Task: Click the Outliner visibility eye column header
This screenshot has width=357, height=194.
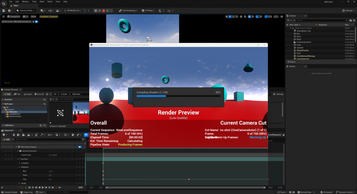Action: [x=287, y=25]
